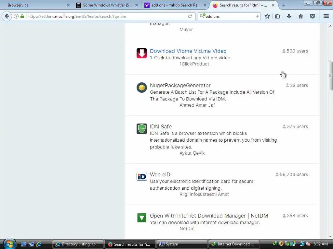
Task: Open the IDN Safe add-on
Action: click(161, 126)
